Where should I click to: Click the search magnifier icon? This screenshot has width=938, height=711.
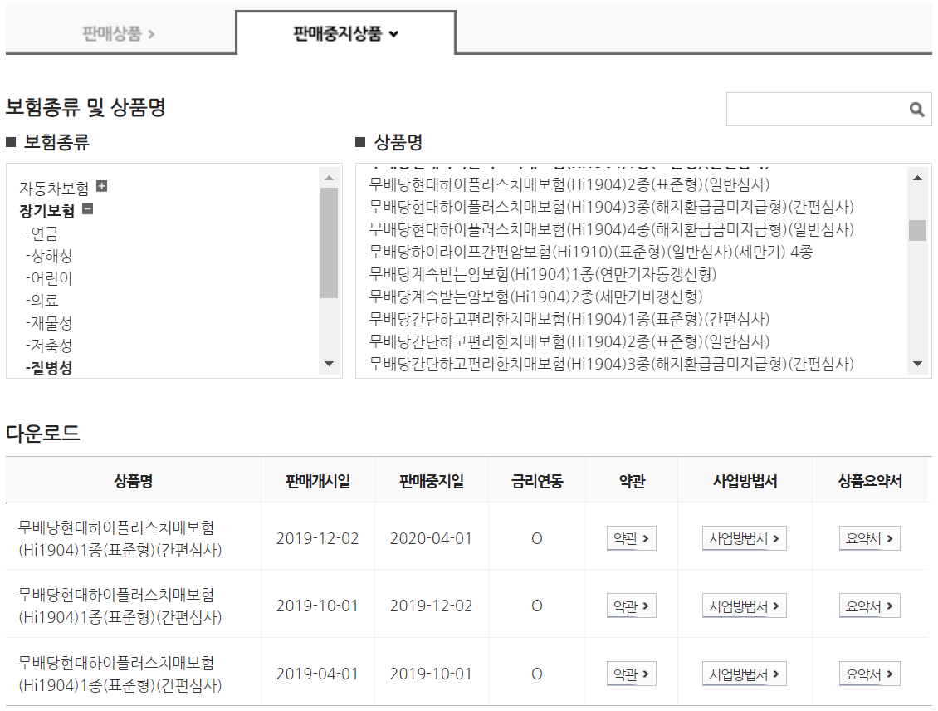pyautogui.click(x=916, y=110)
